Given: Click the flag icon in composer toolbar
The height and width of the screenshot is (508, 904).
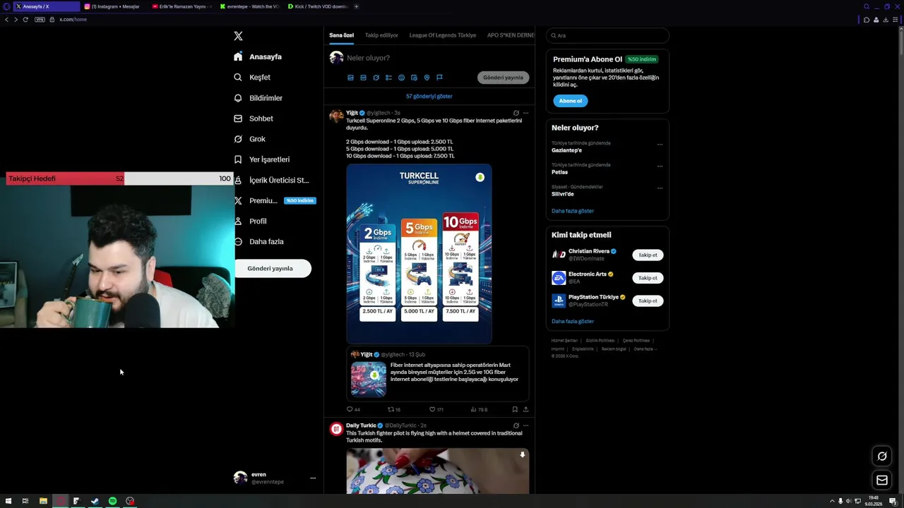Looking at the screenshot, I should tap(439, 78).
